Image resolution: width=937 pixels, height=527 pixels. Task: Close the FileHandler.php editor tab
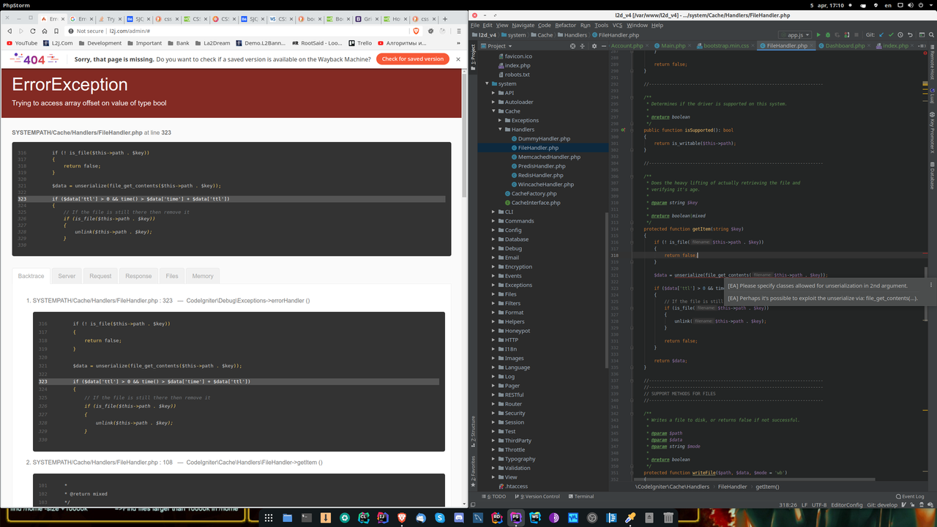coord(812,45)
